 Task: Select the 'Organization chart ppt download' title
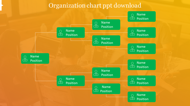click(95, 6)
